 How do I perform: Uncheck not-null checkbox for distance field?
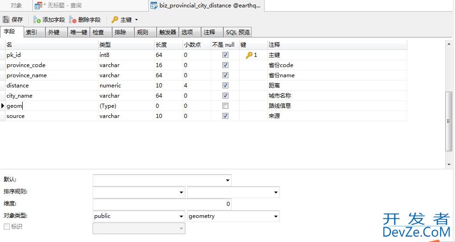[x=225, y=86]
